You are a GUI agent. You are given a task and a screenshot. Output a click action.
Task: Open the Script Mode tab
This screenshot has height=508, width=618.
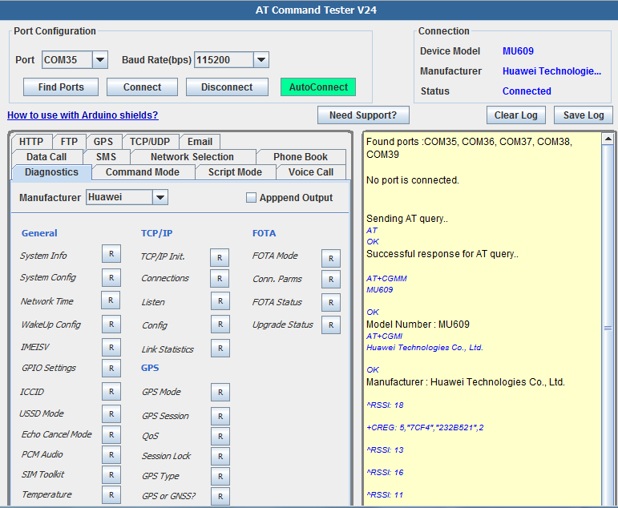coord(236,172)
